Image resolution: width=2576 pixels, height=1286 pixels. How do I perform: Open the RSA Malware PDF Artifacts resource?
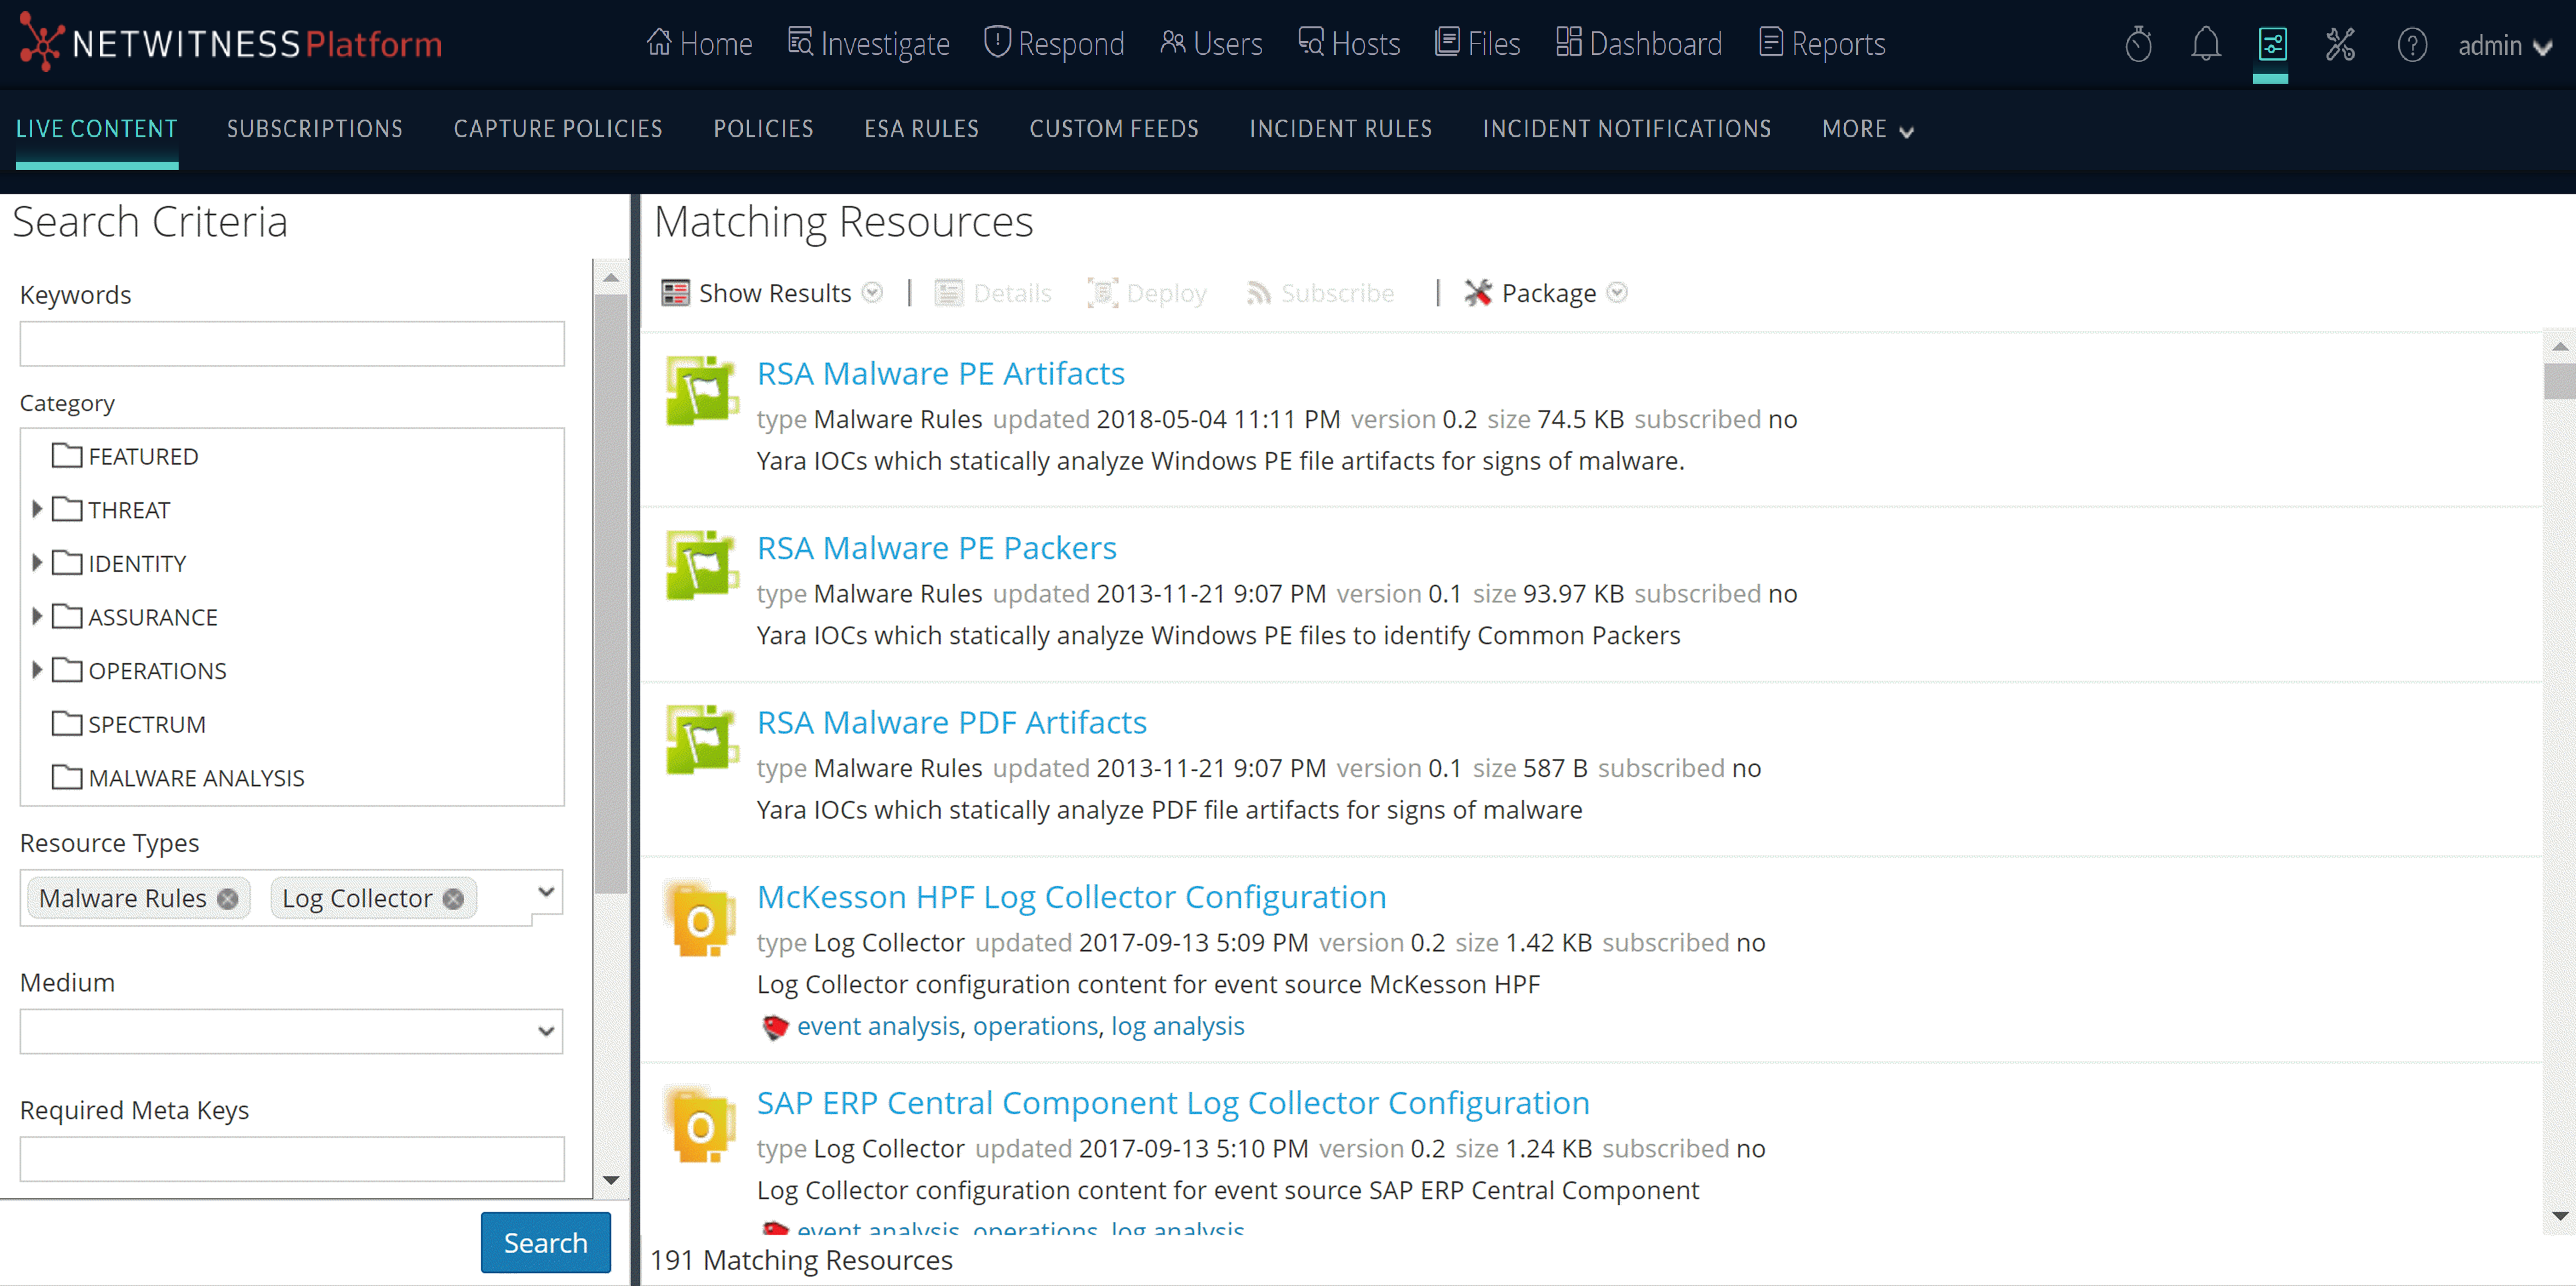point(951,721)
